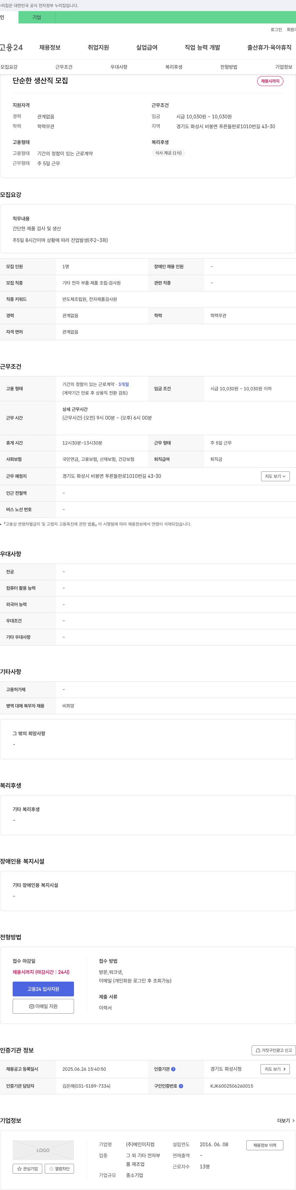296x1190 pixels.
Task: Click the 고용24 logo
Action: click(x=11, y=47)
